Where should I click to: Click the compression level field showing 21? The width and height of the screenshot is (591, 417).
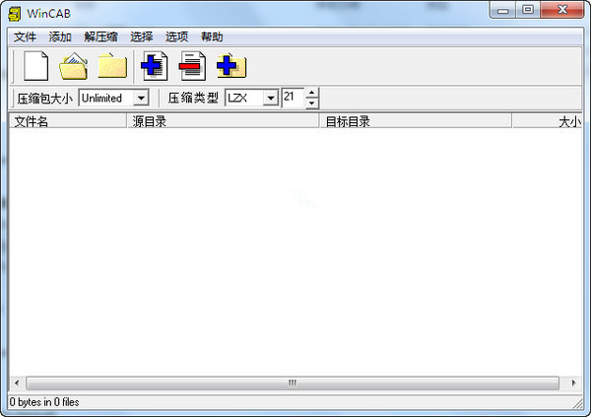(293, 98)
